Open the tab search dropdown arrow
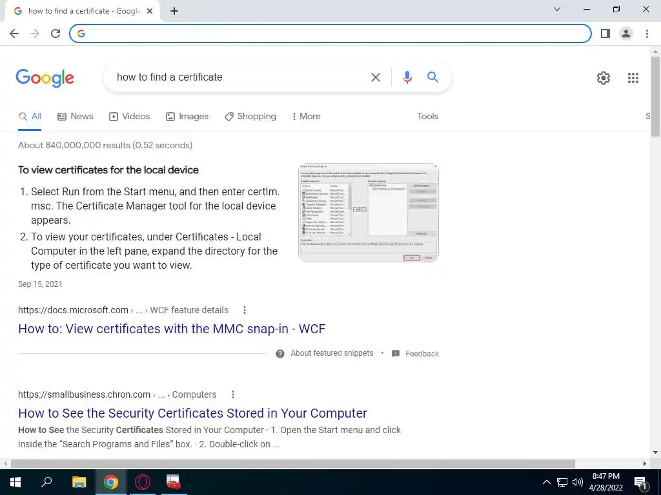 tap(557, 9)
